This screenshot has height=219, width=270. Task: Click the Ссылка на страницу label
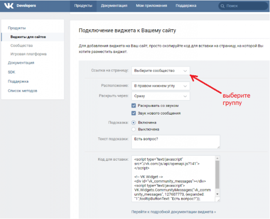click(110, 70)
